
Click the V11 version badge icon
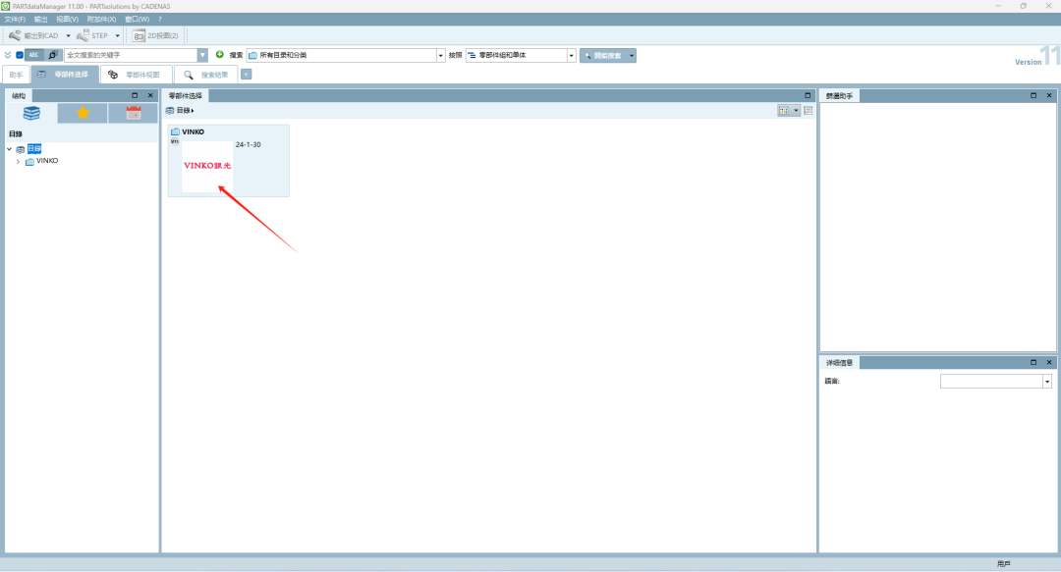tap(175, 142)
